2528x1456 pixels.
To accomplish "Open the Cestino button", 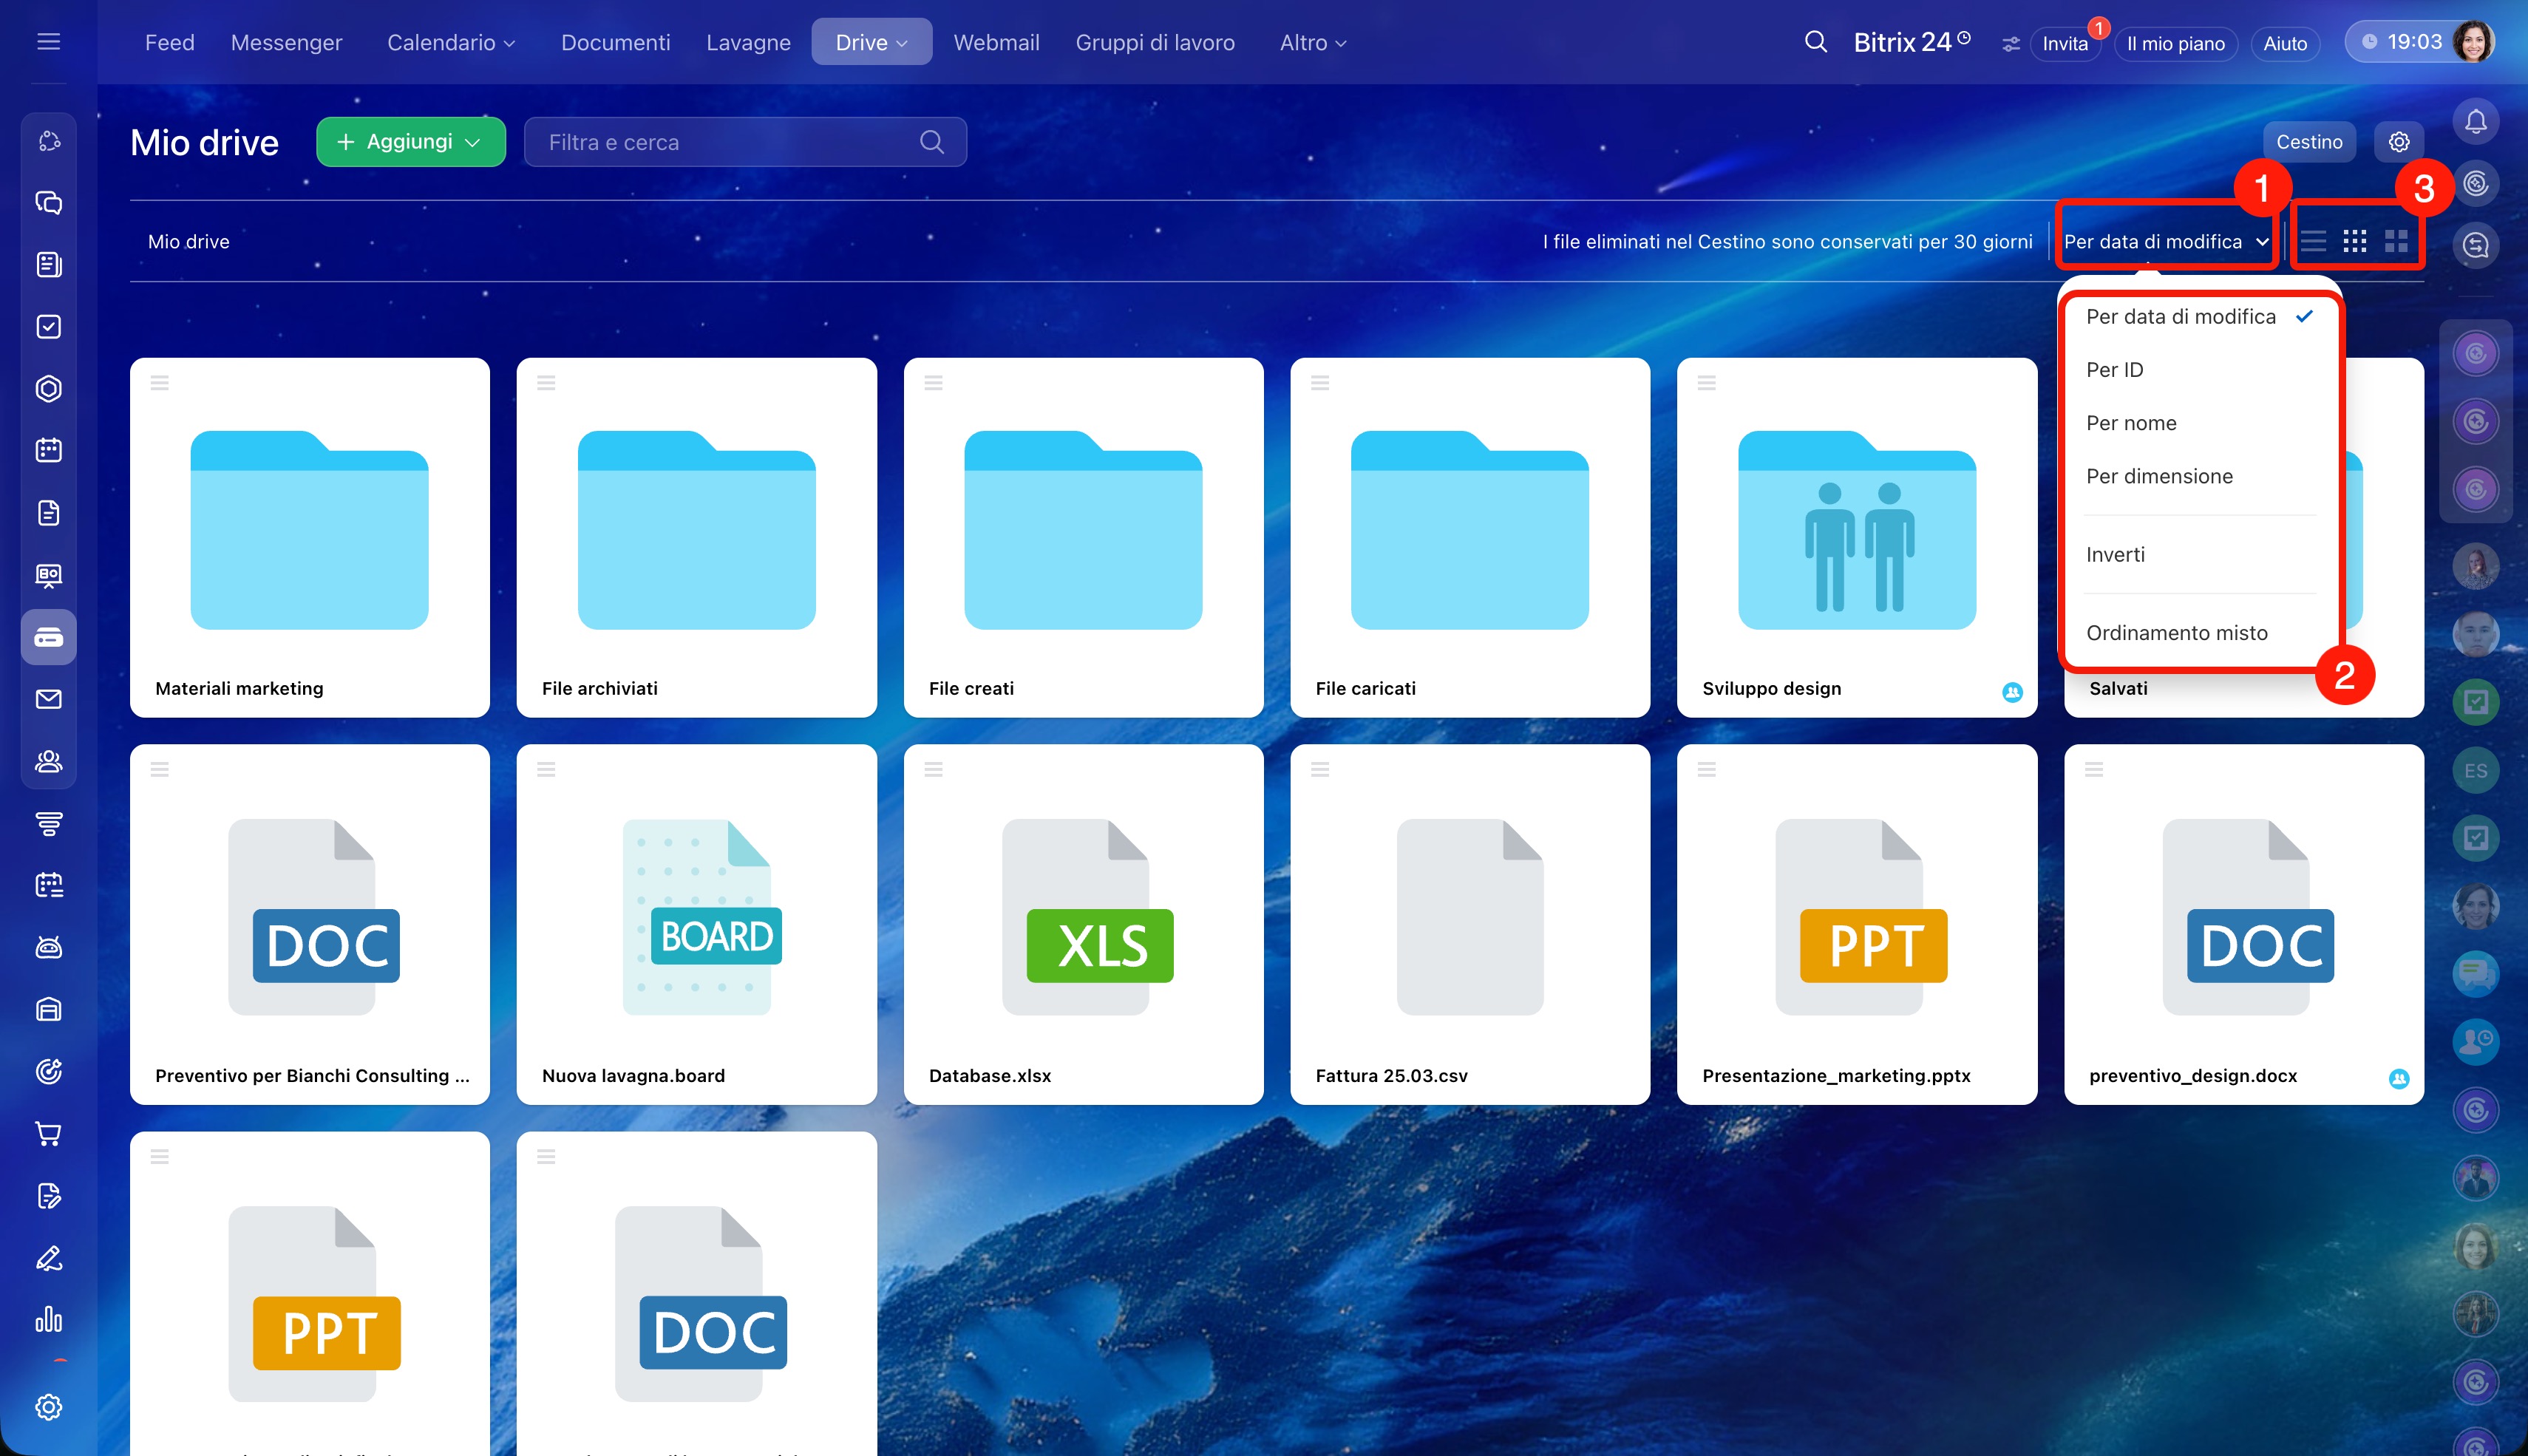I will (x=2308, y=142).
